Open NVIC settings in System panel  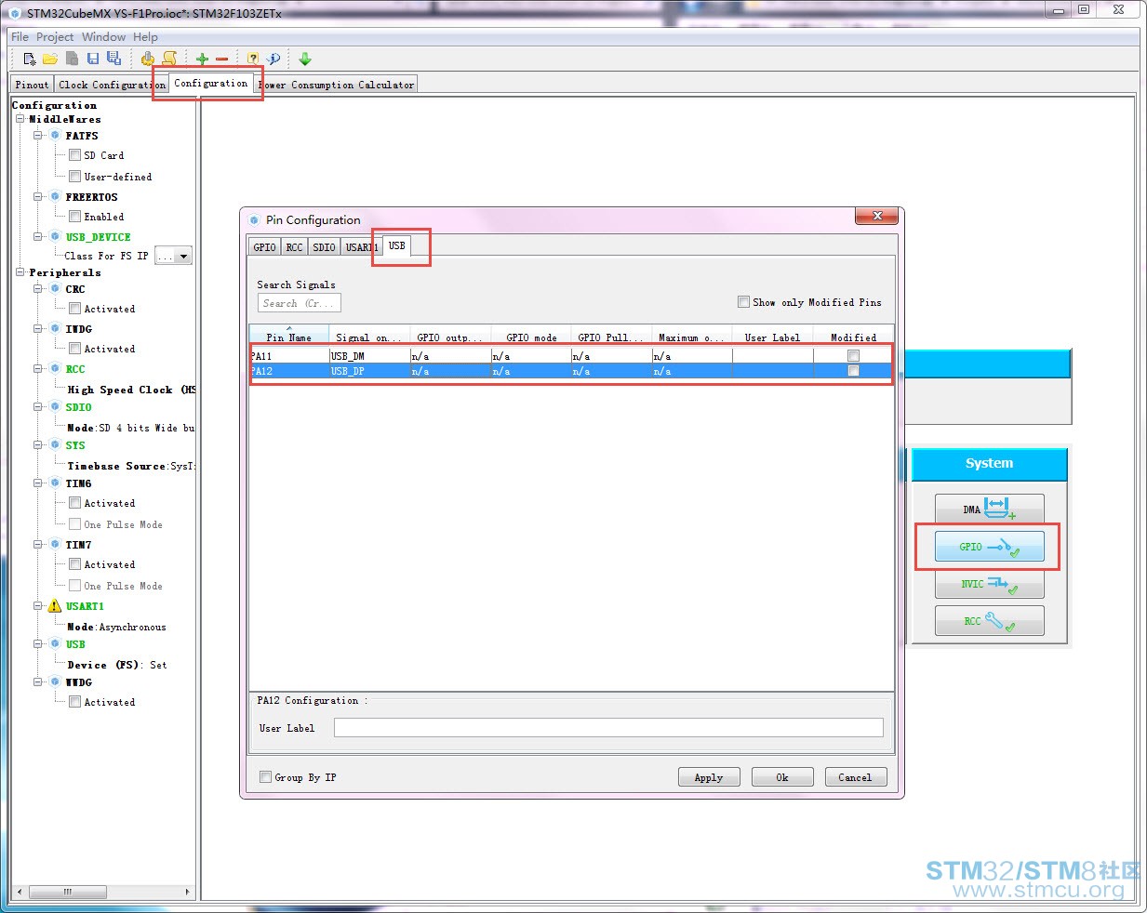(989, 584)
